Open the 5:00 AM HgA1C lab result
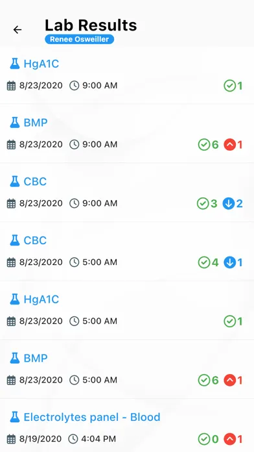Image resolution: width=254 pixels, height=452 pixels. [x=127, y=310]
